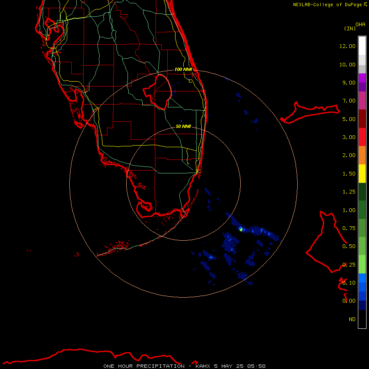Click the 5.00 legend value
369x369 pixels.
click(x=349, y=119)
